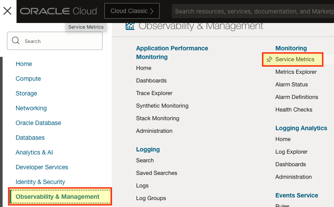Go to Alarm Definitions
The width and height of the screenshot is (334, 207).
[x=297, y=97]
